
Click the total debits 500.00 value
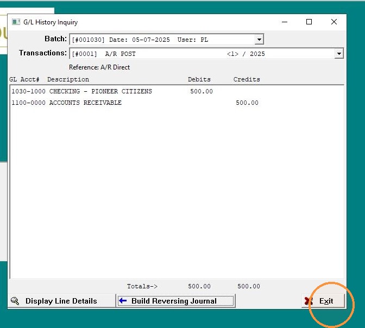(199, 286)
